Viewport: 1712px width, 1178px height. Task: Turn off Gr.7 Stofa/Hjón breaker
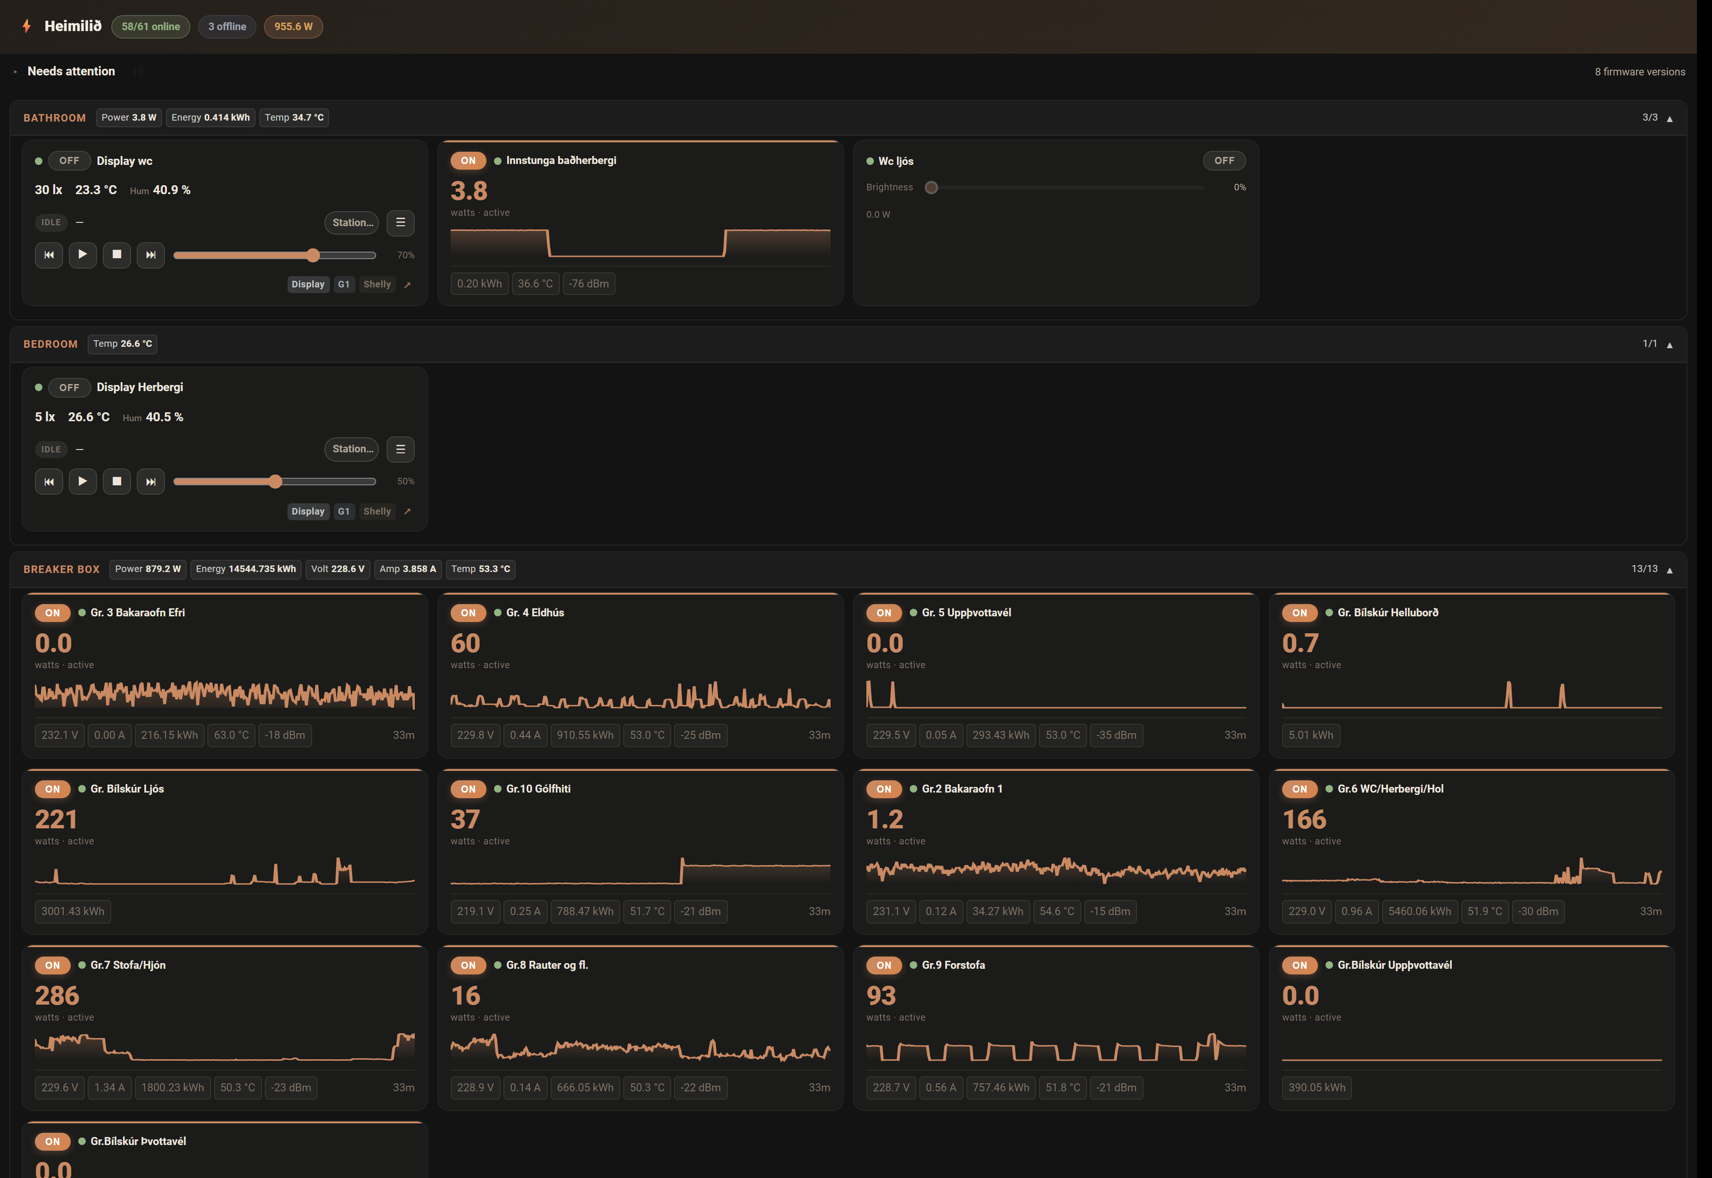[x=52, y=965]
